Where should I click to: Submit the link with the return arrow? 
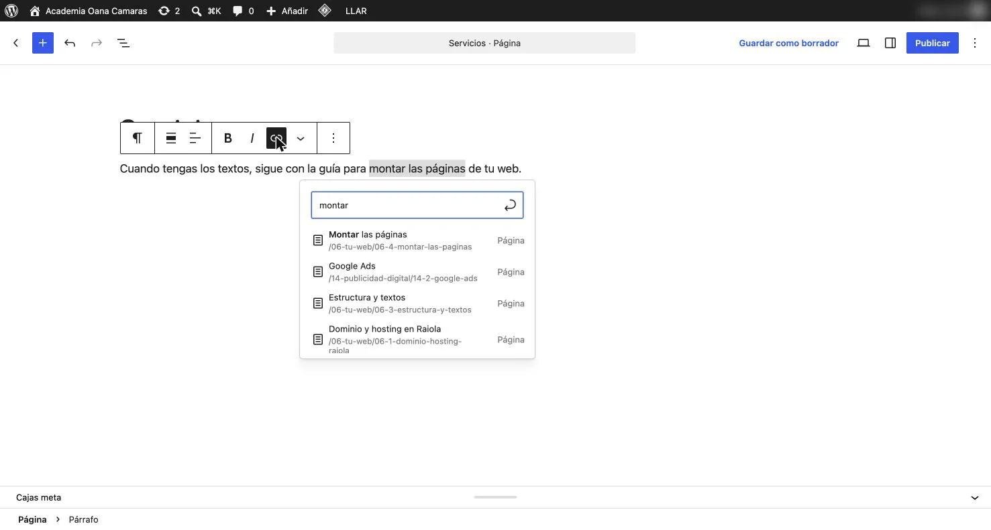(510, 205)
